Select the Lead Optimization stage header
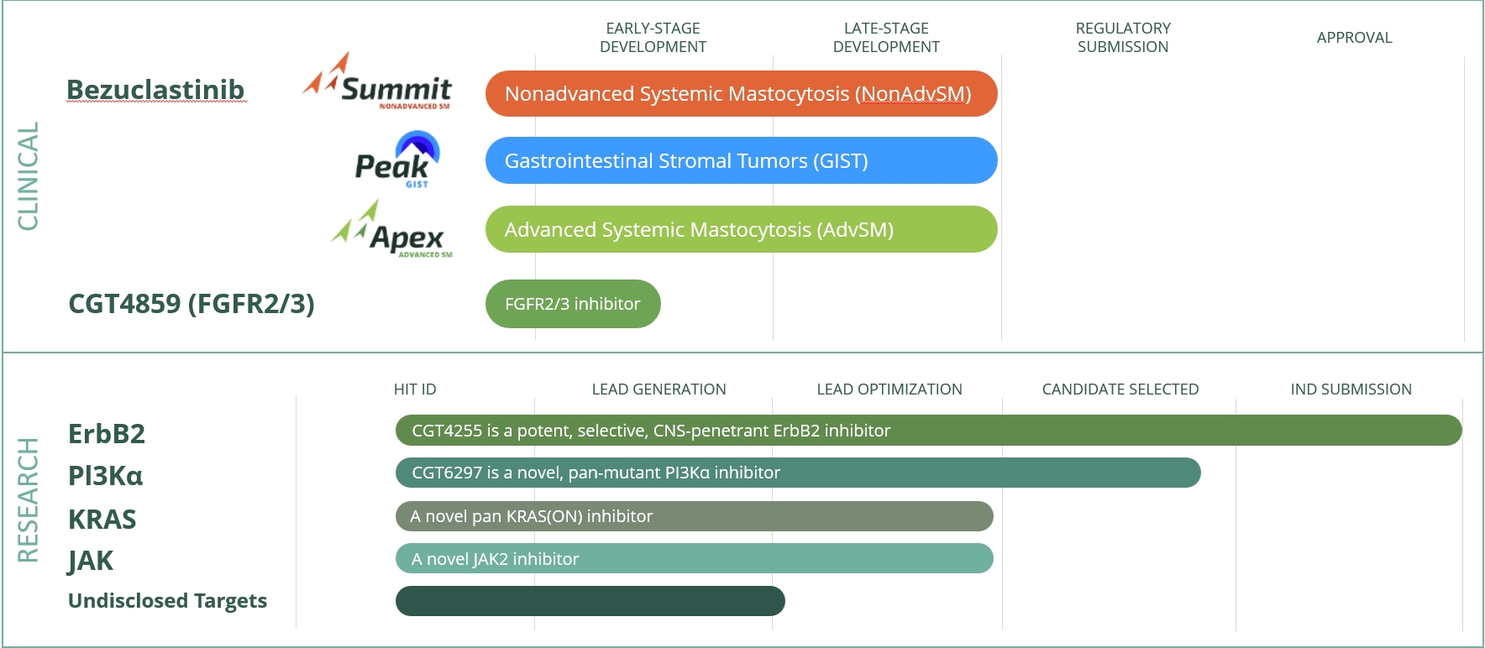Screen dimensions: 1485x648 tap(889, 389)
